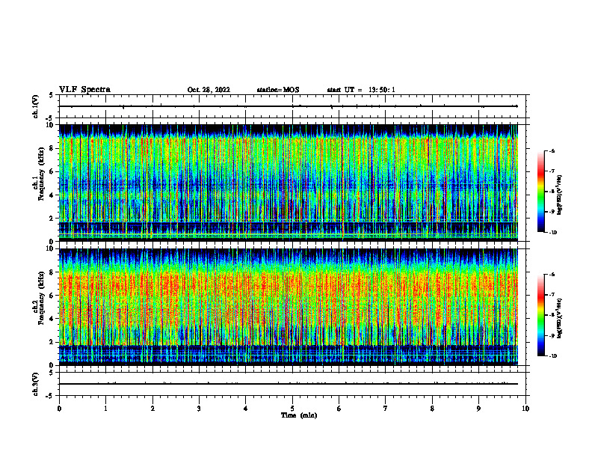This screenshot has width=592, height=458.
Task: Select the ch.2 "Frequency (kHz)" axis label
Action: pyautogui.click(x=41, y=298)
